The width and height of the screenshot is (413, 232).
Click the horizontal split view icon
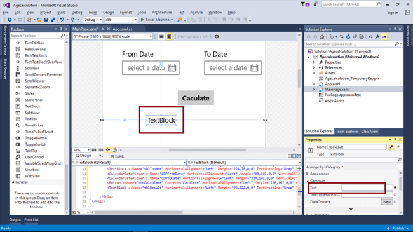pyautogui.click(x=294, y=156)
